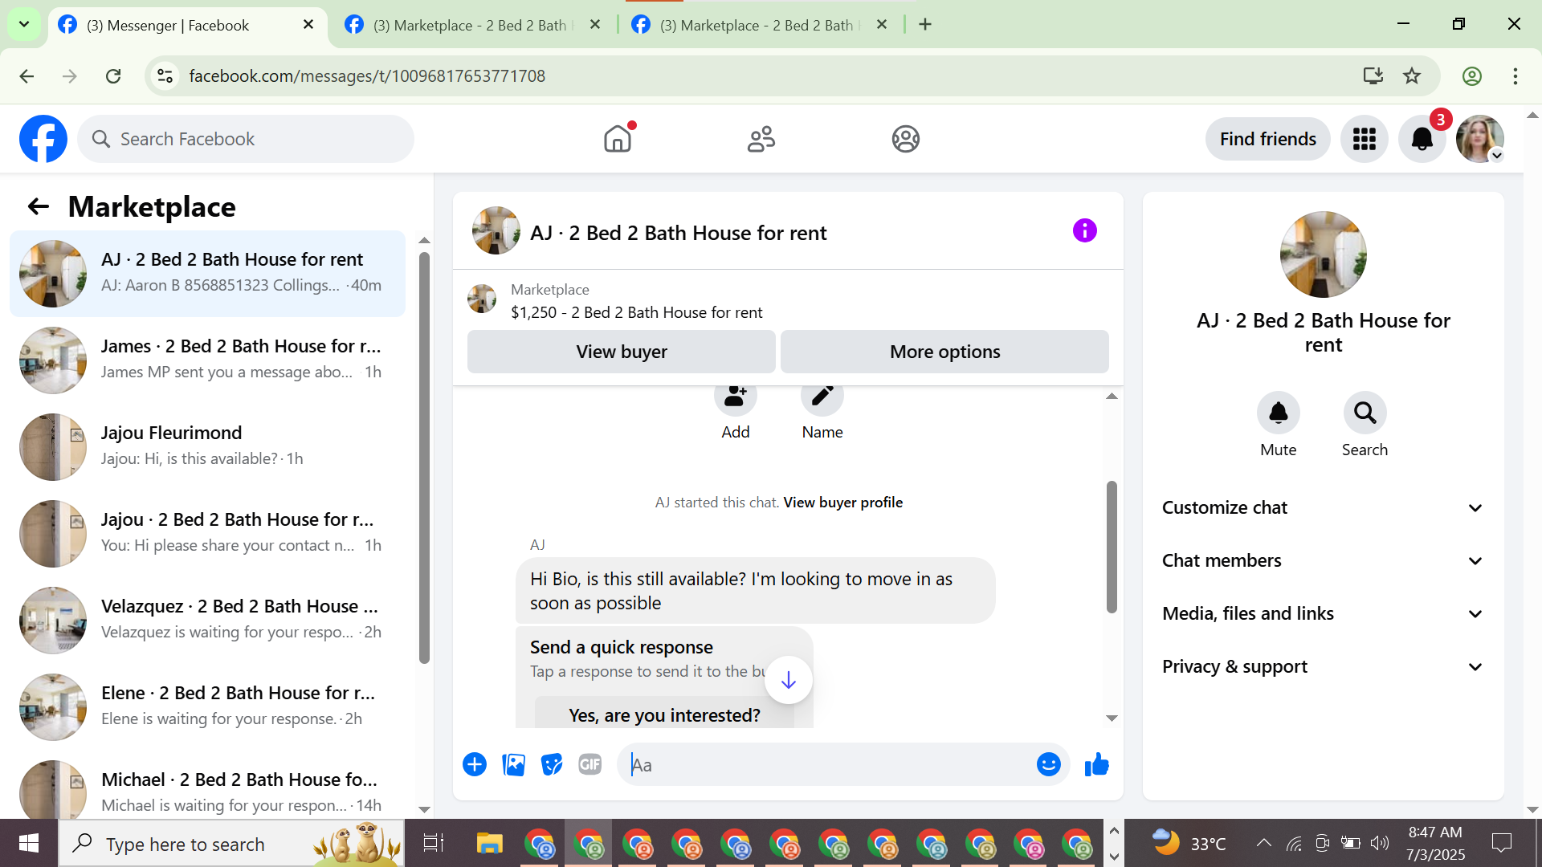Click the Mute bell icon
Screen dimensions: 1542x867
pos(1278,413)
